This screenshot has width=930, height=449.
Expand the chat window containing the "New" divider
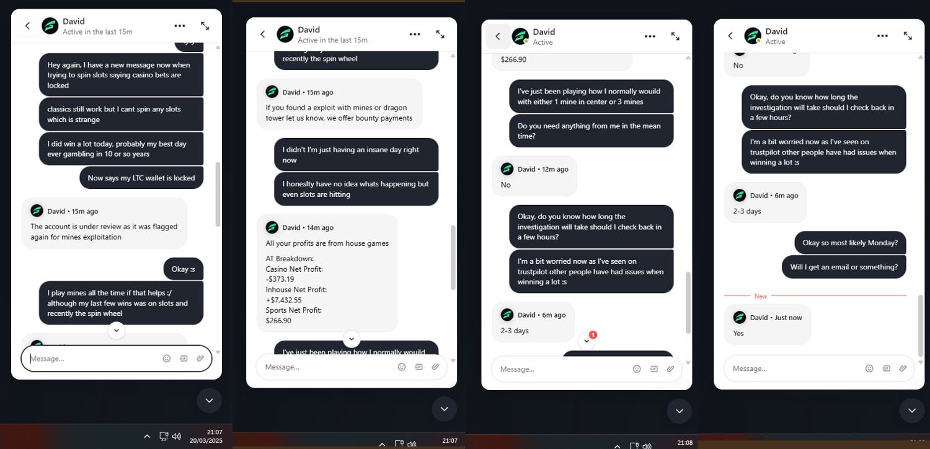point(908,36)
